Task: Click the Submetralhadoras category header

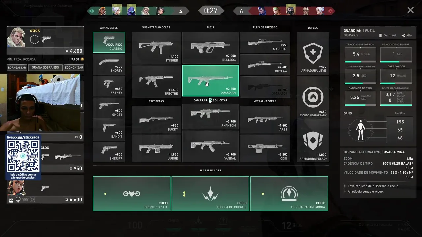Action: pos(156,27)
